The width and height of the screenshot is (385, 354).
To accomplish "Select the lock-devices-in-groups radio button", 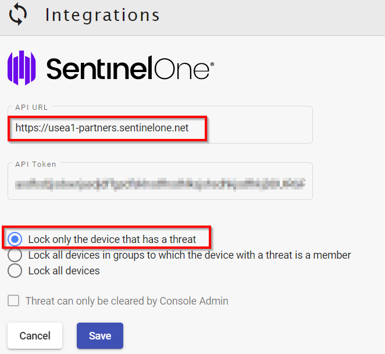I will click(x=16, y=255).
